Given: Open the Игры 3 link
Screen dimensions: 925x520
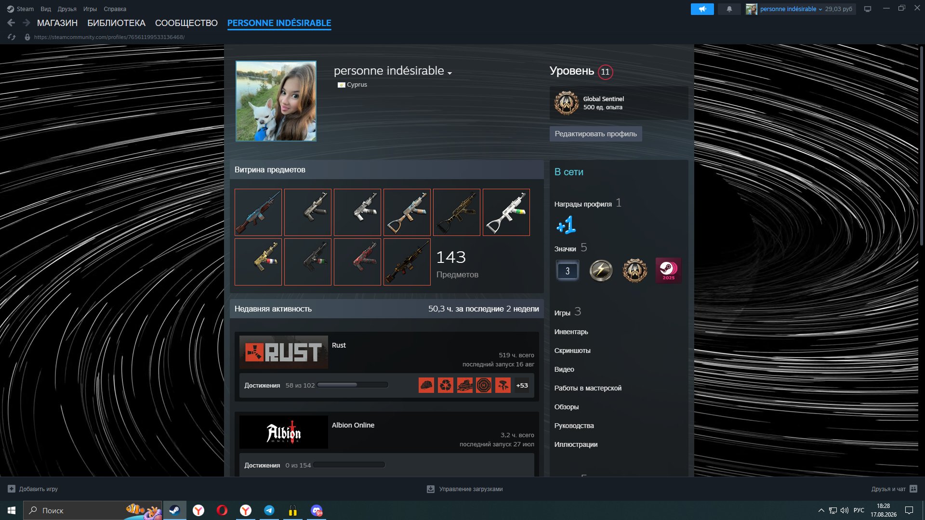Looking at the screenshot, I should 568,312.
